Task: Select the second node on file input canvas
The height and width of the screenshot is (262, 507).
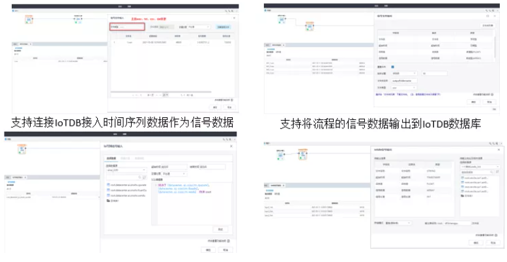Action: pyautogui.click(x=78, y=20)
